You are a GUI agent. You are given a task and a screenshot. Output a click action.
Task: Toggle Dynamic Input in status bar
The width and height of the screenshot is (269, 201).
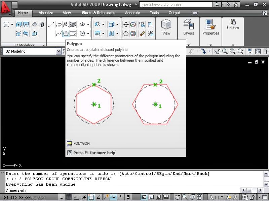click(x=113, y=197)
